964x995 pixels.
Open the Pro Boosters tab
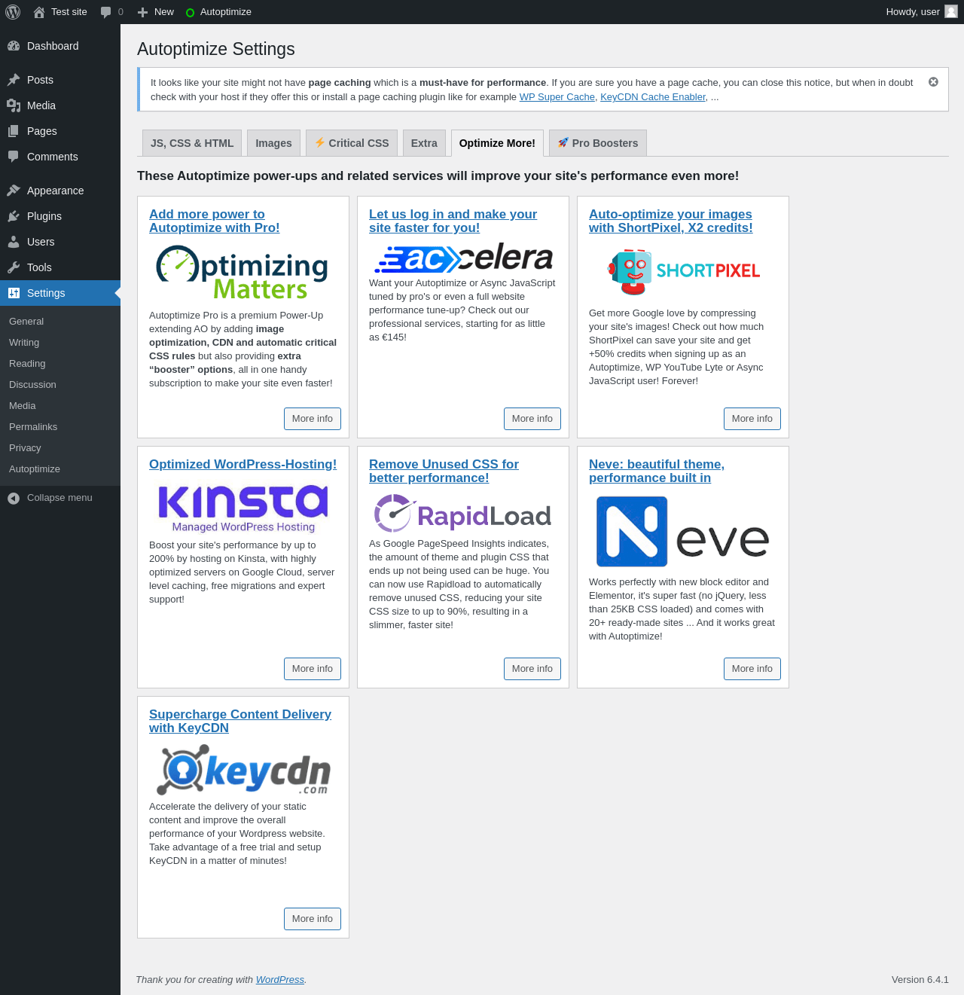pos(598,143)
